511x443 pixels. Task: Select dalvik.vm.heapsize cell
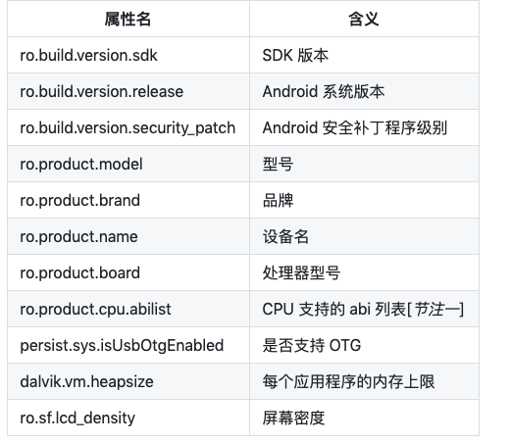click(x=128, y=381)
